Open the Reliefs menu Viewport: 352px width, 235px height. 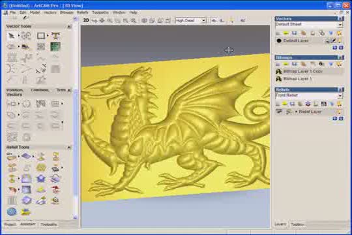click(x=82, y=12)
